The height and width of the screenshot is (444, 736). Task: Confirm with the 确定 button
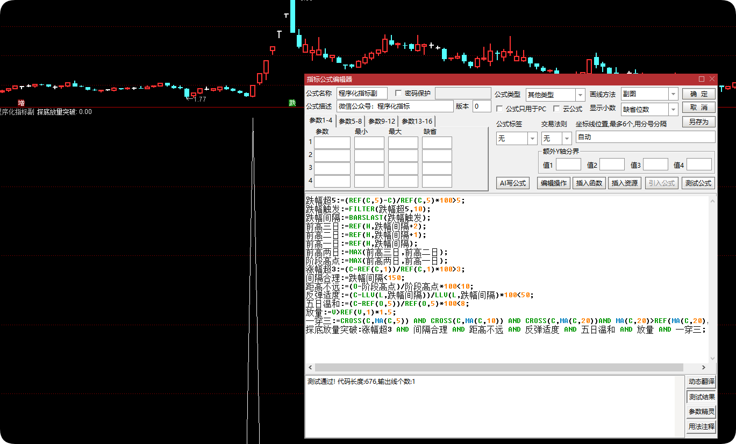coord(698,94)
